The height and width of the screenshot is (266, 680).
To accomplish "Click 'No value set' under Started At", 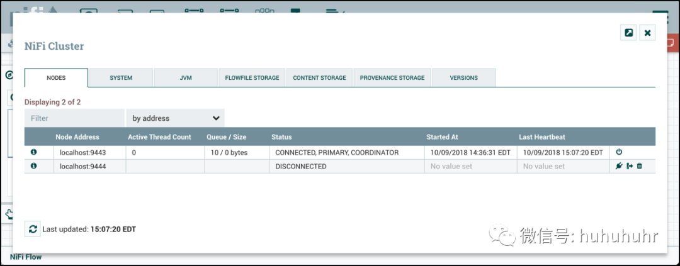I will click(x=451, y=167).
